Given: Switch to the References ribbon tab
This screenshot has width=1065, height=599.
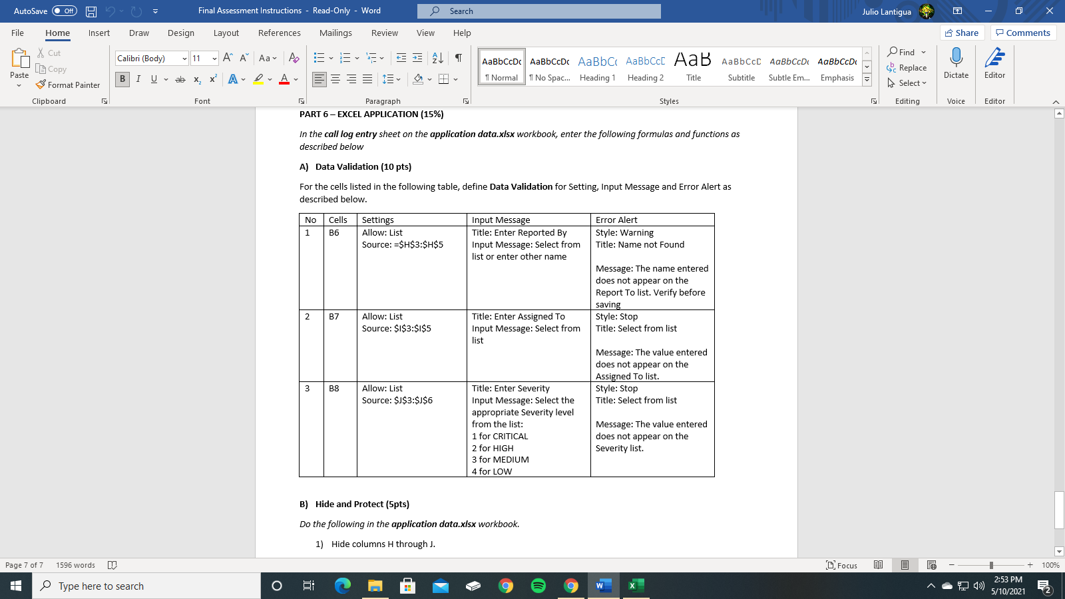Looking at the screenshot, I should pyautogui.click(x=279, y=33).
